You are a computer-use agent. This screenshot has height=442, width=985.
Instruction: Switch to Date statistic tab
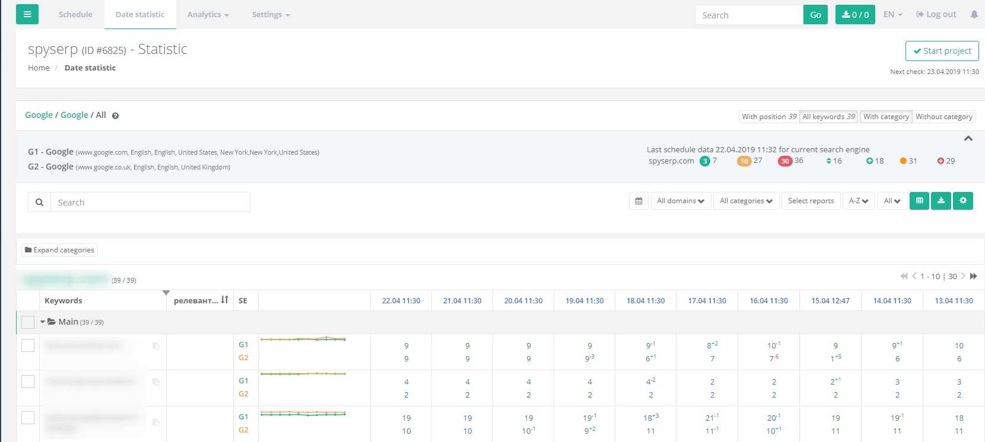(x=140, y=14)
